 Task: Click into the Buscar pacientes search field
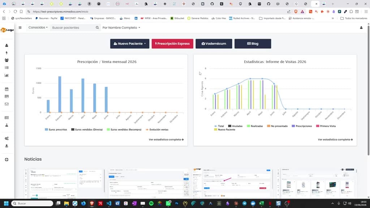pos(73,27)
